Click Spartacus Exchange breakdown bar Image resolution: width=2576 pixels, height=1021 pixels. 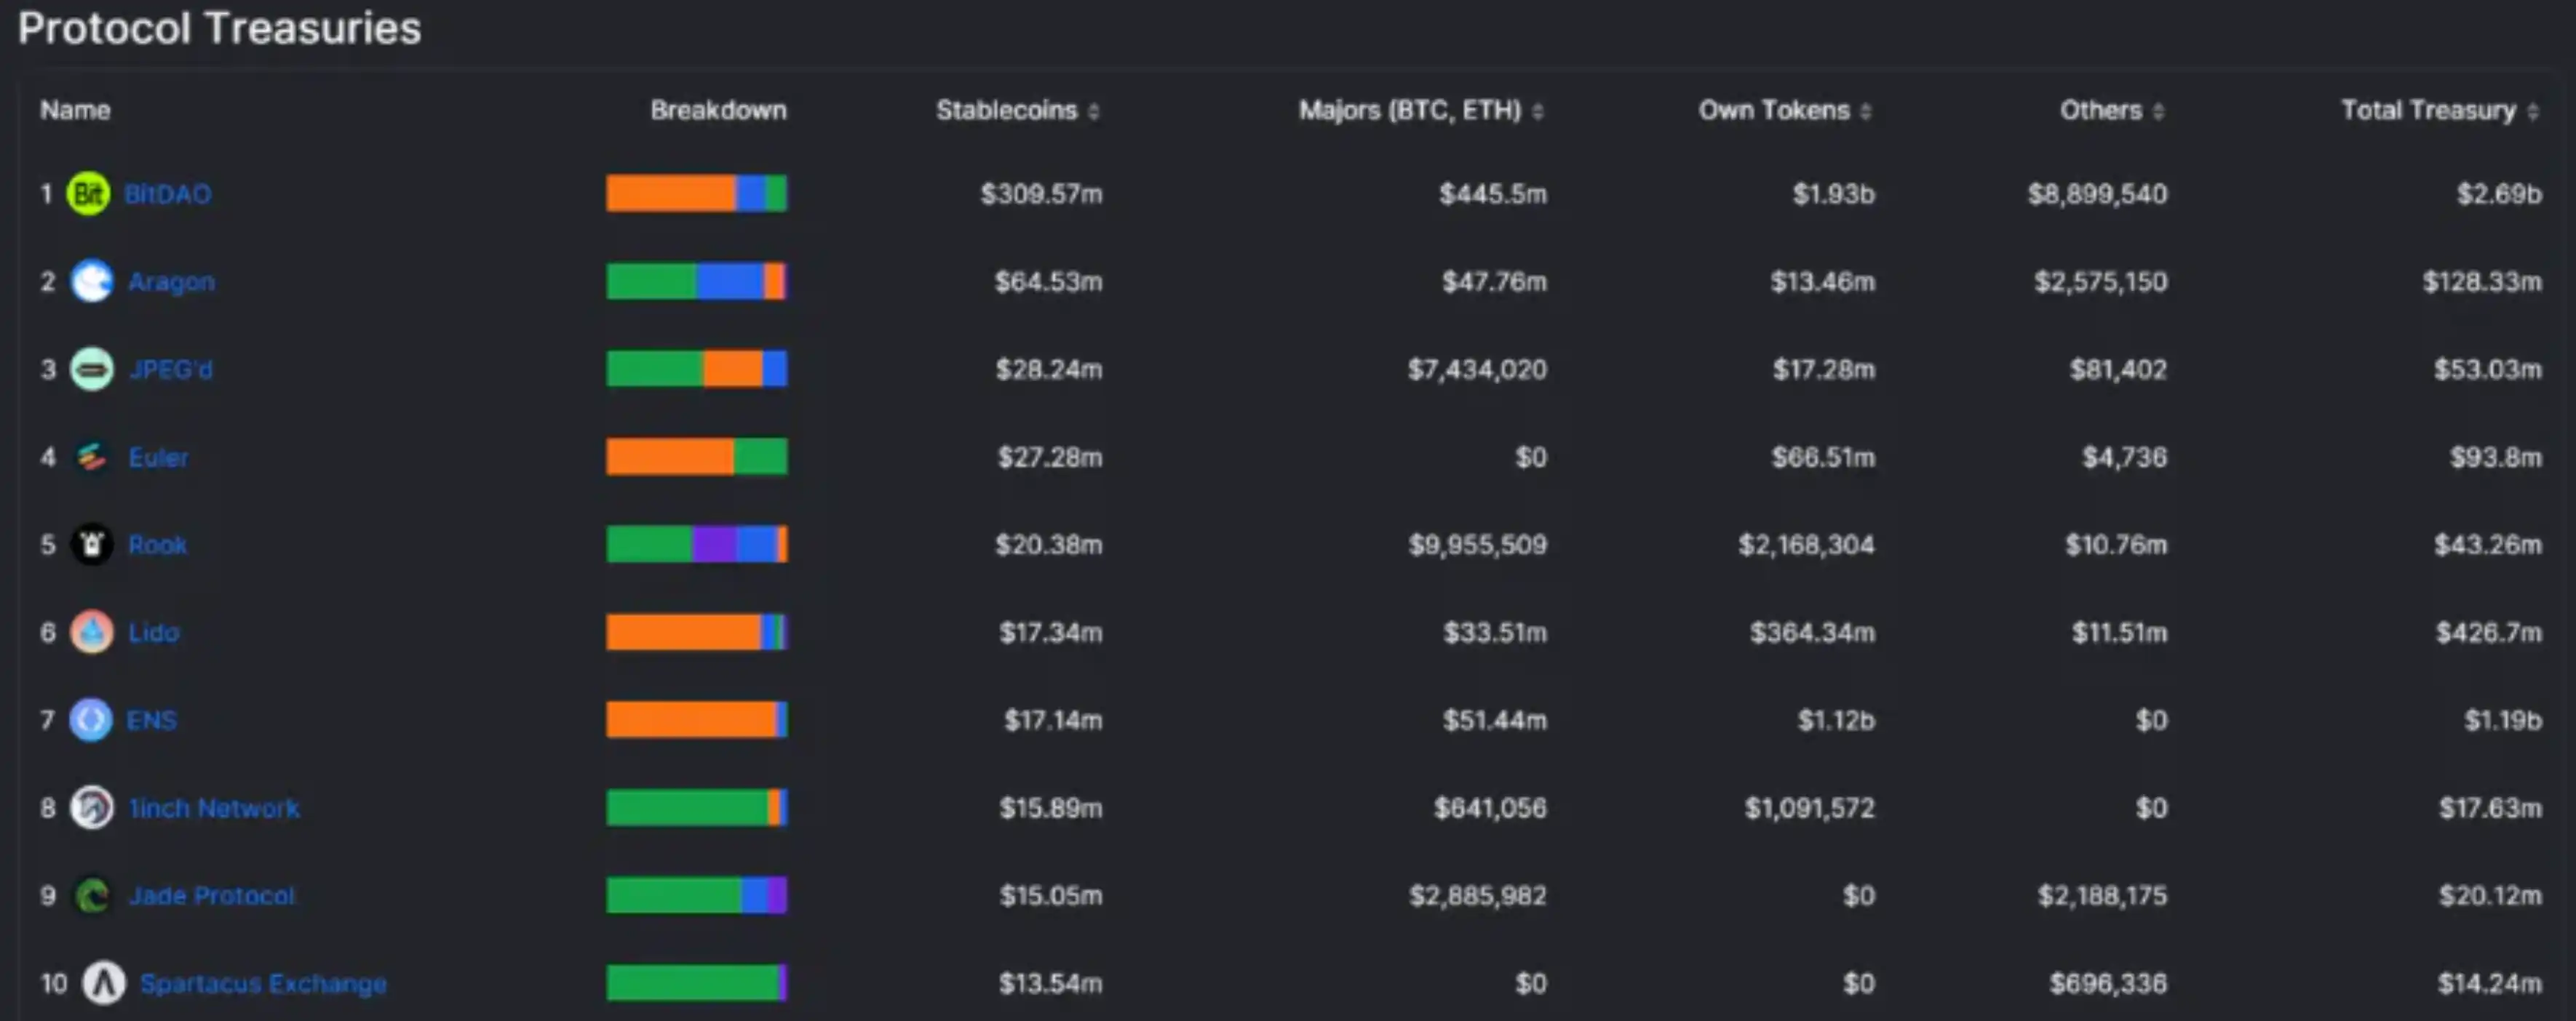(697, 983)
